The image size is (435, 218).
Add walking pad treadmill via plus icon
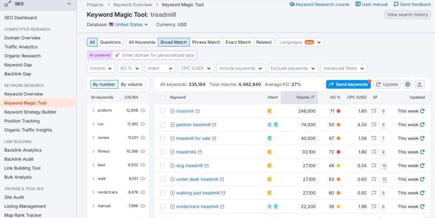[x=172, y=193]
